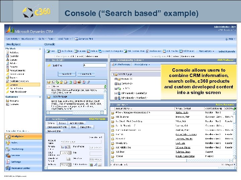Image resolution: width=241 pixels, height=180 pixels.
Task: Click the Open Record link in Record Details
Action: click(x=95, y=137)
